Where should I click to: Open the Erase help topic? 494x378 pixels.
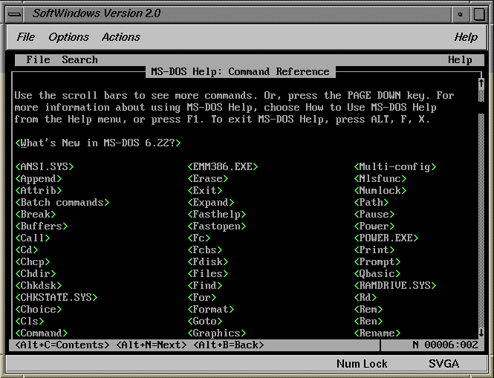click(208, 179)
